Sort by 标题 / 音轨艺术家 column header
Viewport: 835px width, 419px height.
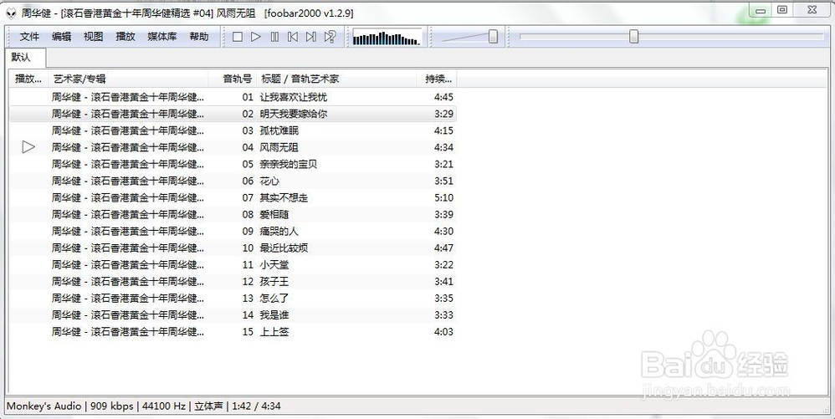click(x=336, y=79)
